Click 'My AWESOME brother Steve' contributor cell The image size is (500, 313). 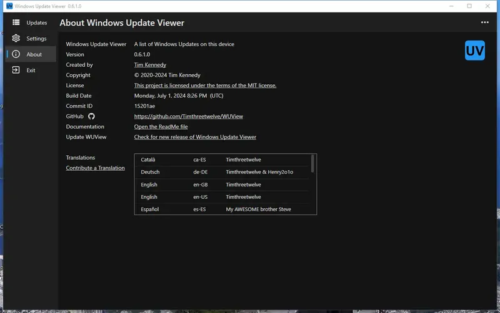[258, 209]
